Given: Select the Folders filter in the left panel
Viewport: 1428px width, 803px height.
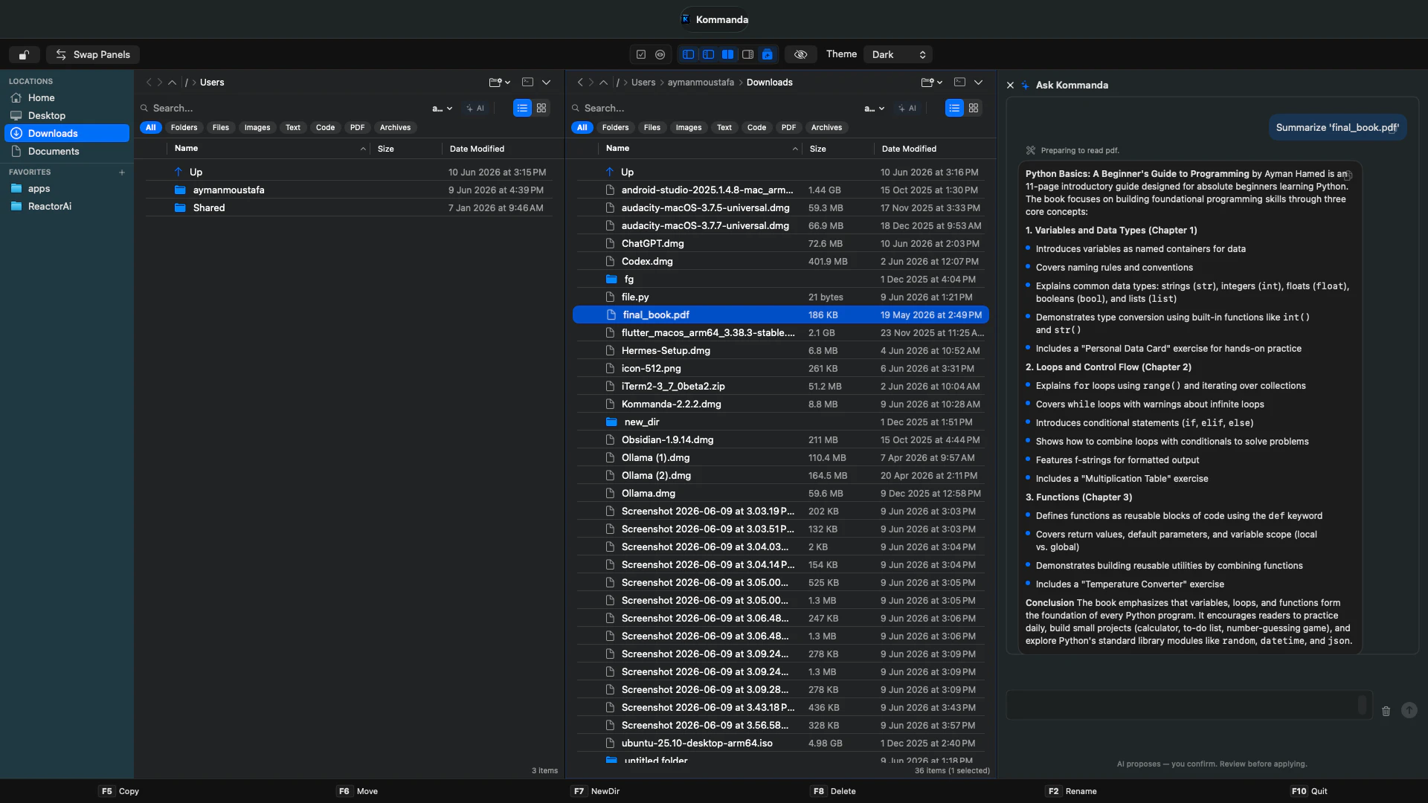Looking at the screenshot, I should (184, 128).
